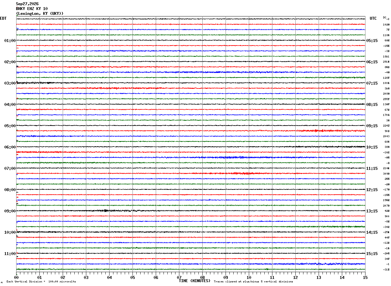Click the 05:15 UTC time label
Image resolution: width=391 pixels, height=286 pixels.
click(x=372, y=41)
